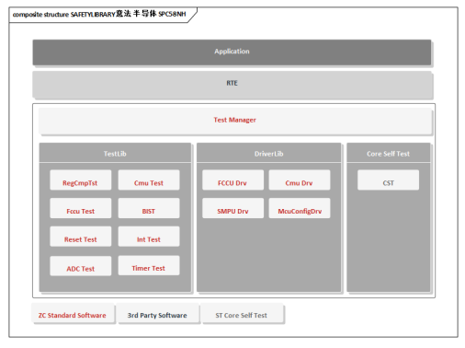Screen dimensions: 465x348
Task: Select the Reset Test component box
Action: [x=81, y=237]
